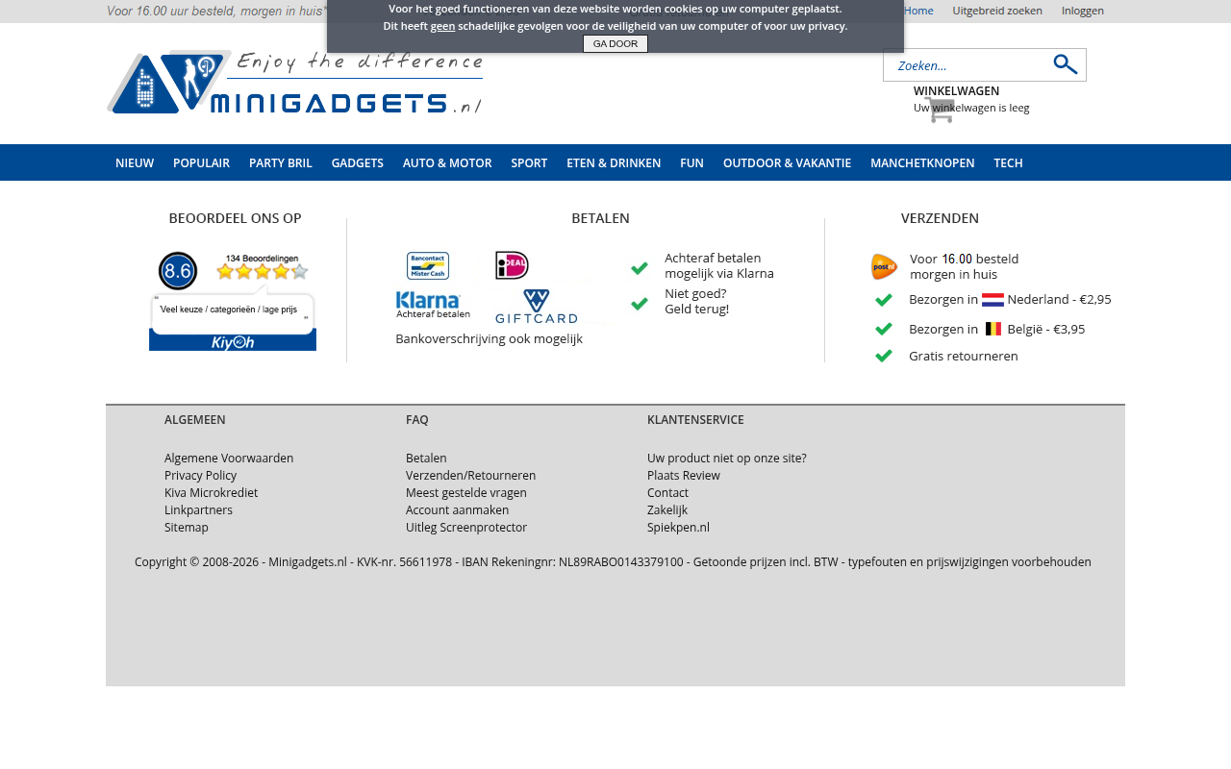
Task: Open the shopping cart icon
Action: [939, 110]
